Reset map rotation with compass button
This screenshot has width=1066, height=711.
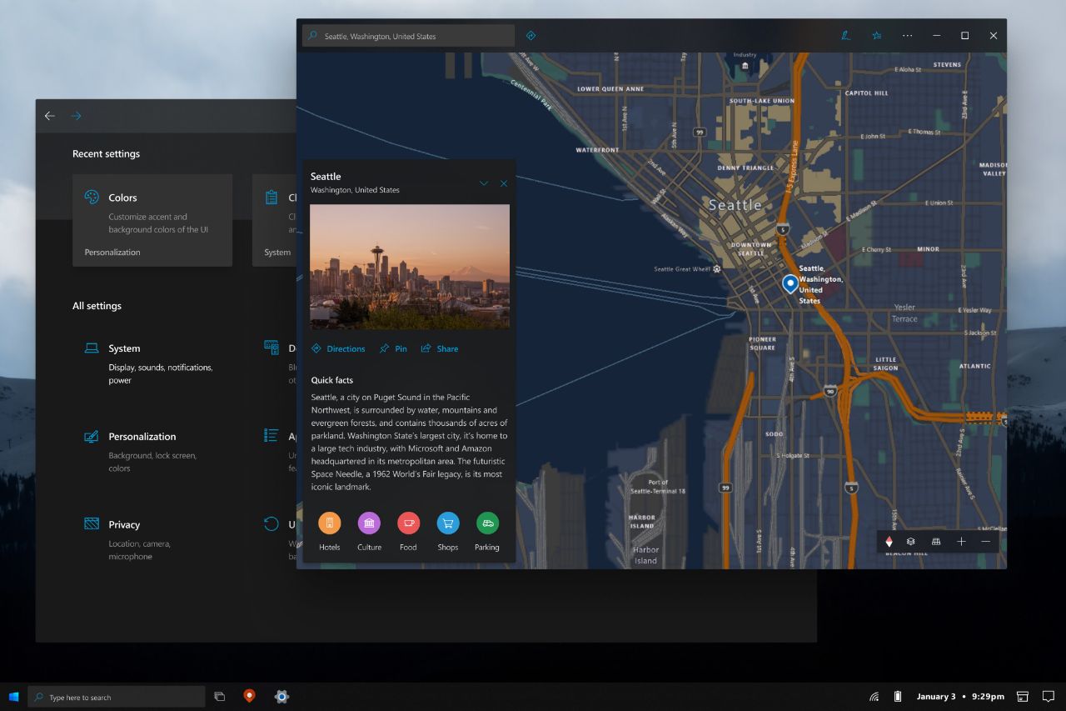[889, 541]
